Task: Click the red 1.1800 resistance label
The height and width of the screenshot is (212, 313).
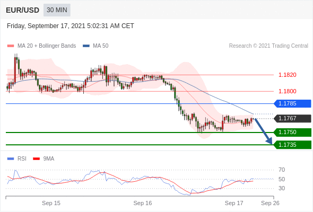Action: pos(287,91)
